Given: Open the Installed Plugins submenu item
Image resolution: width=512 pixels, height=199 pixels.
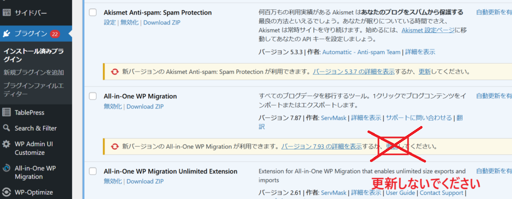Looking at the screenshot, I should (x=33, y=55).
